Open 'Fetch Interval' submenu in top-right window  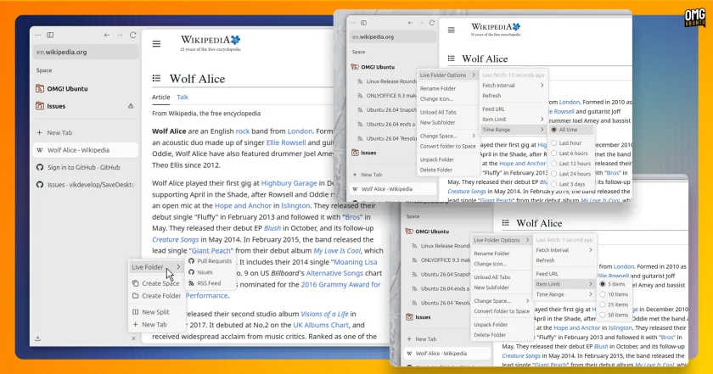(x=513, y=86)
